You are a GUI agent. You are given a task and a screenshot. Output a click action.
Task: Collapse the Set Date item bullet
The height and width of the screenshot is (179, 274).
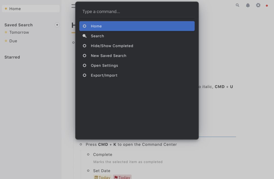click(x=88, y=171)
